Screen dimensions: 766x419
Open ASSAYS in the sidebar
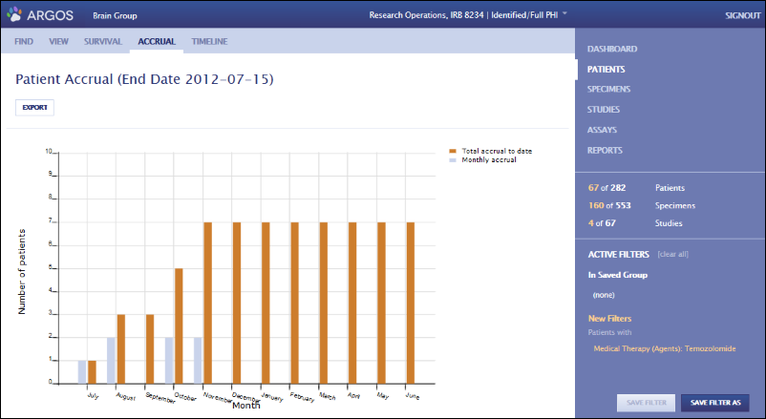602,130
